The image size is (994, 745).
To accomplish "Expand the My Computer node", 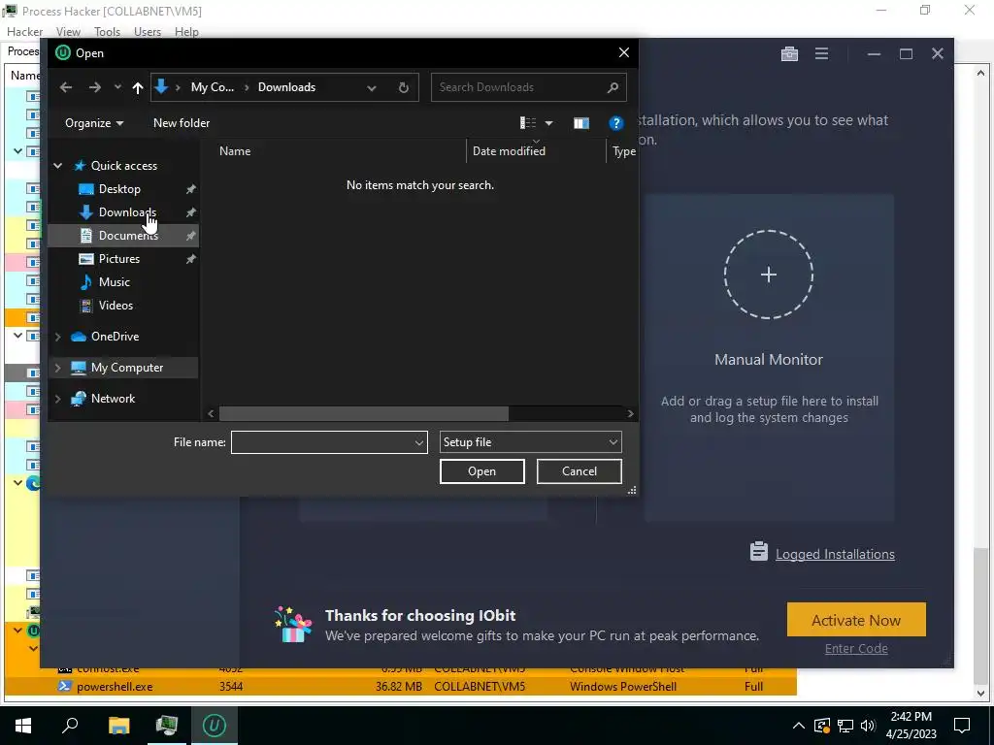I will (x=57, y=368).
